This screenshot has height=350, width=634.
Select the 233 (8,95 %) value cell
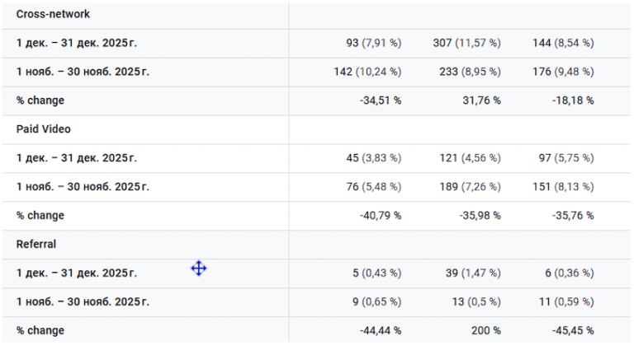point(469,72)
